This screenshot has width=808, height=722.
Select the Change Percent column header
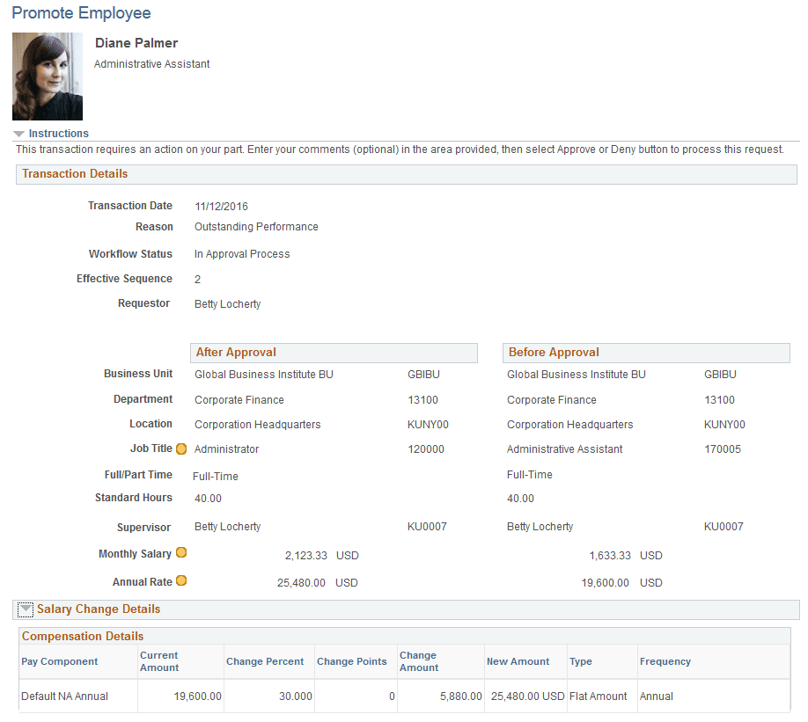265,661
